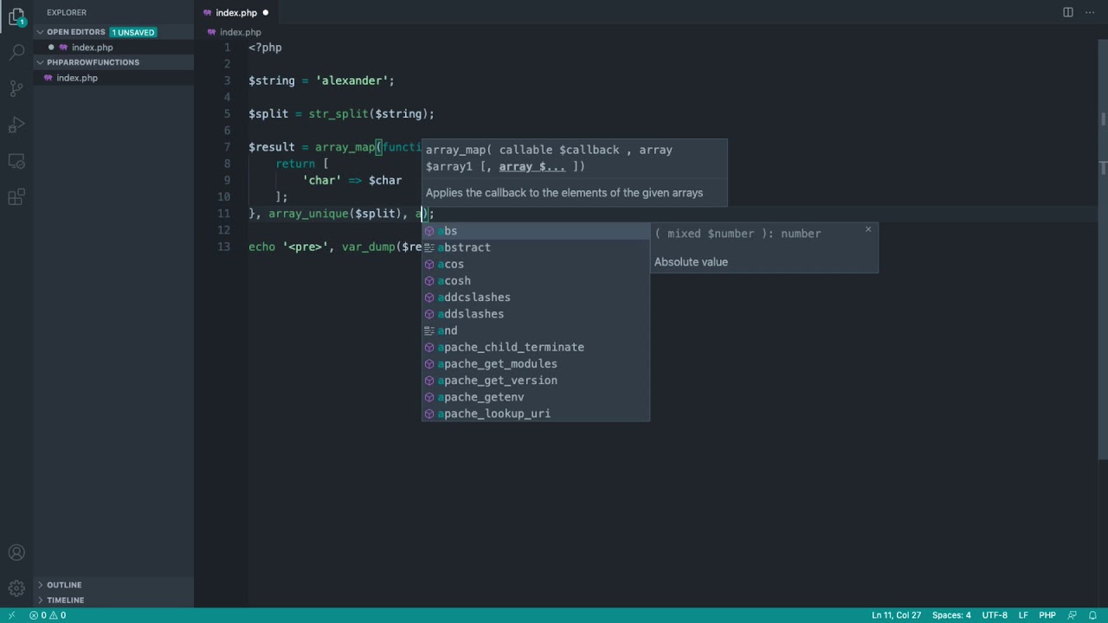The height and width of the screenshot is (623, 1108).
Task: Click the EXPLORER panel title
Action: (x=67, y=13)
